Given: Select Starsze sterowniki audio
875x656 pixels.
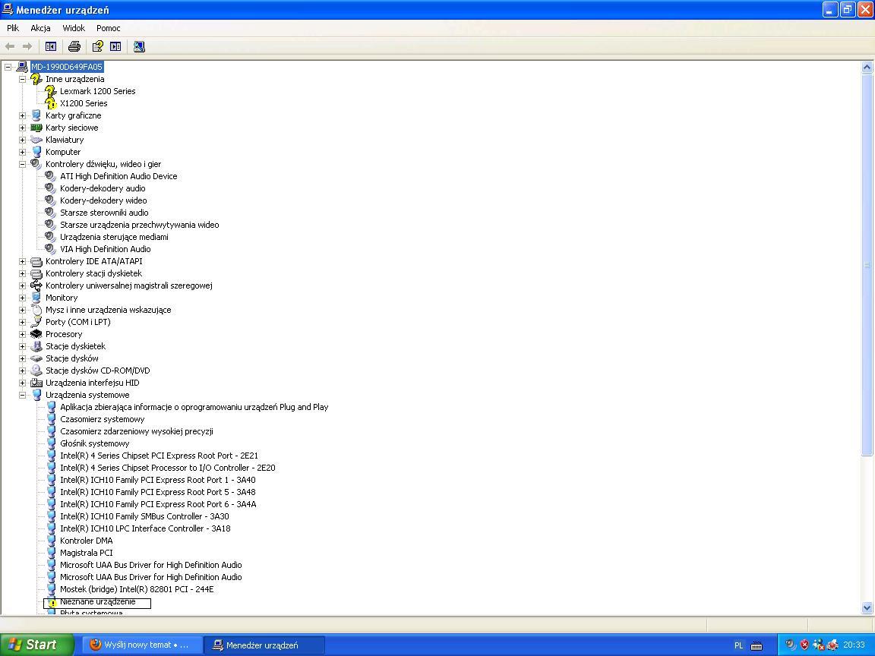Looking at the screenshot, I should coord(104,213).
